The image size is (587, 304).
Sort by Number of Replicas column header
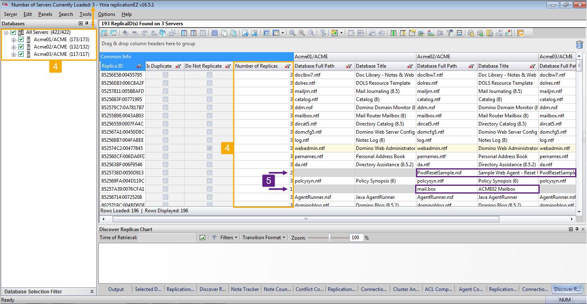[256, 66]
